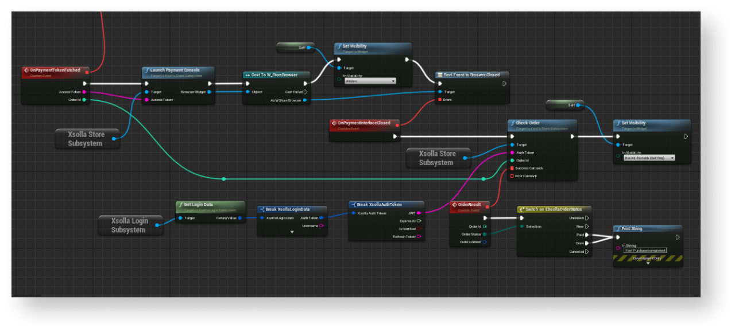735x332 pixels.
Task: Click the OrderResult custom event icon
Action: (x=454, y=205)
